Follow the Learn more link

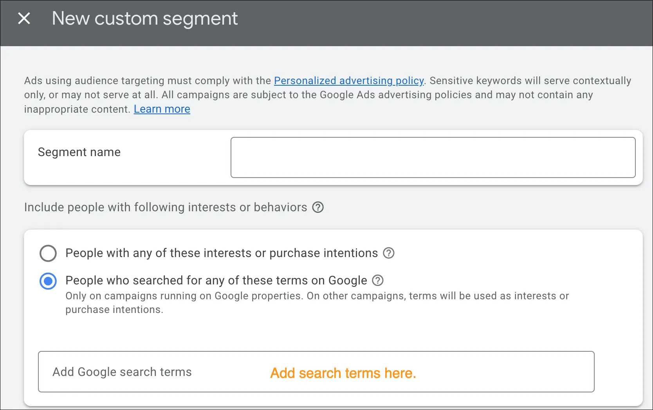pos(162,109)
